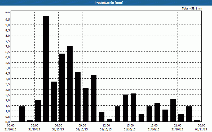This screenshot has width=212, height=132.
Task: Select the 3,1 mm bar starting at 09:00
Action: point(86,105)
